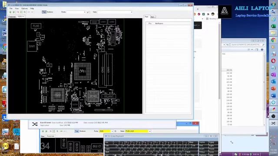The width and height of the screenshot is (278, 156).
Task: Open the Parts combo box in lower BoardViewer window
Action: (x=106, y=131)
